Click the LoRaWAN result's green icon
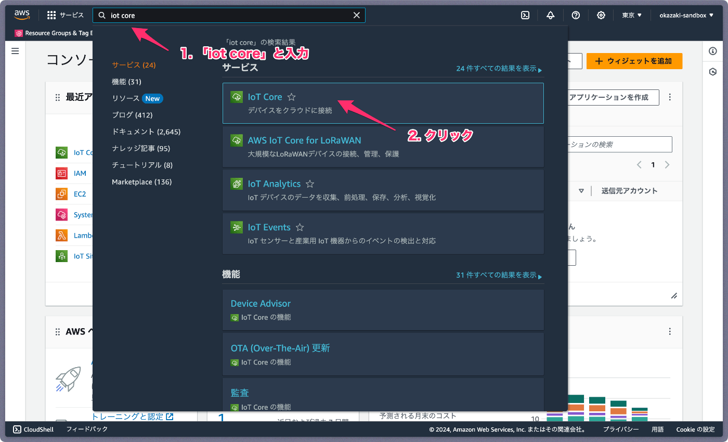The width and height of the screenshot is (728, 442). pyautogui.click(x=237, y=140)
